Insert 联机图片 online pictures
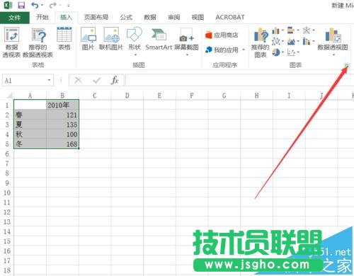 [x=111, y=38]
